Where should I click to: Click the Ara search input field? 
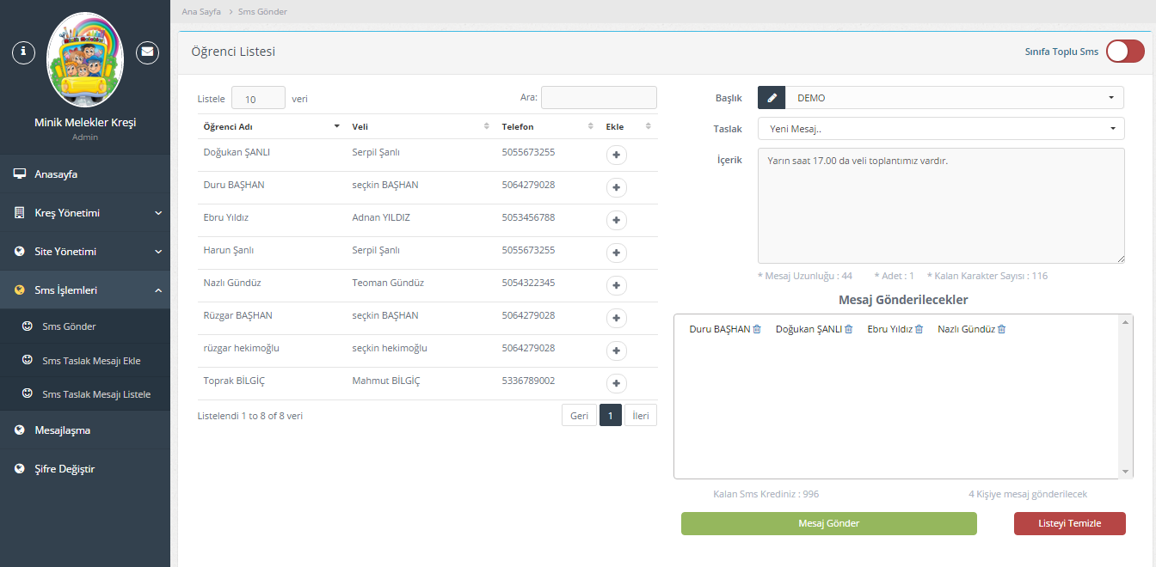(x=599, y=97)
